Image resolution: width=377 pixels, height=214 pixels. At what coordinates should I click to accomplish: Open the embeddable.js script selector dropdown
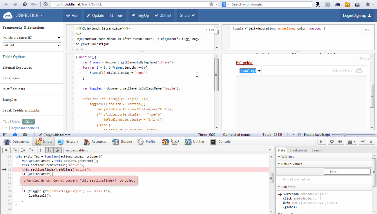coord(168,150)
